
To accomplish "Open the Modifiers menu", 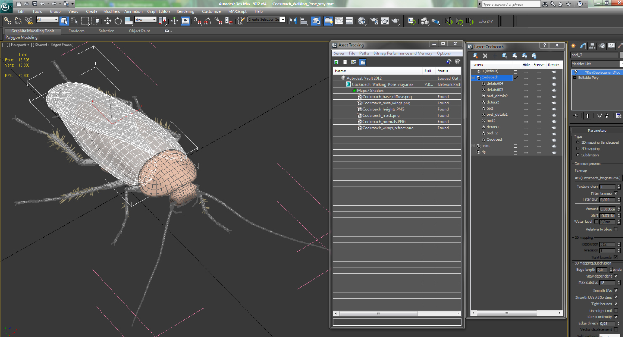I will [111, 11].
